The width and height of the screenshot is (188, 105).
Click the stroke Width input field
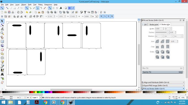point(159,29)
